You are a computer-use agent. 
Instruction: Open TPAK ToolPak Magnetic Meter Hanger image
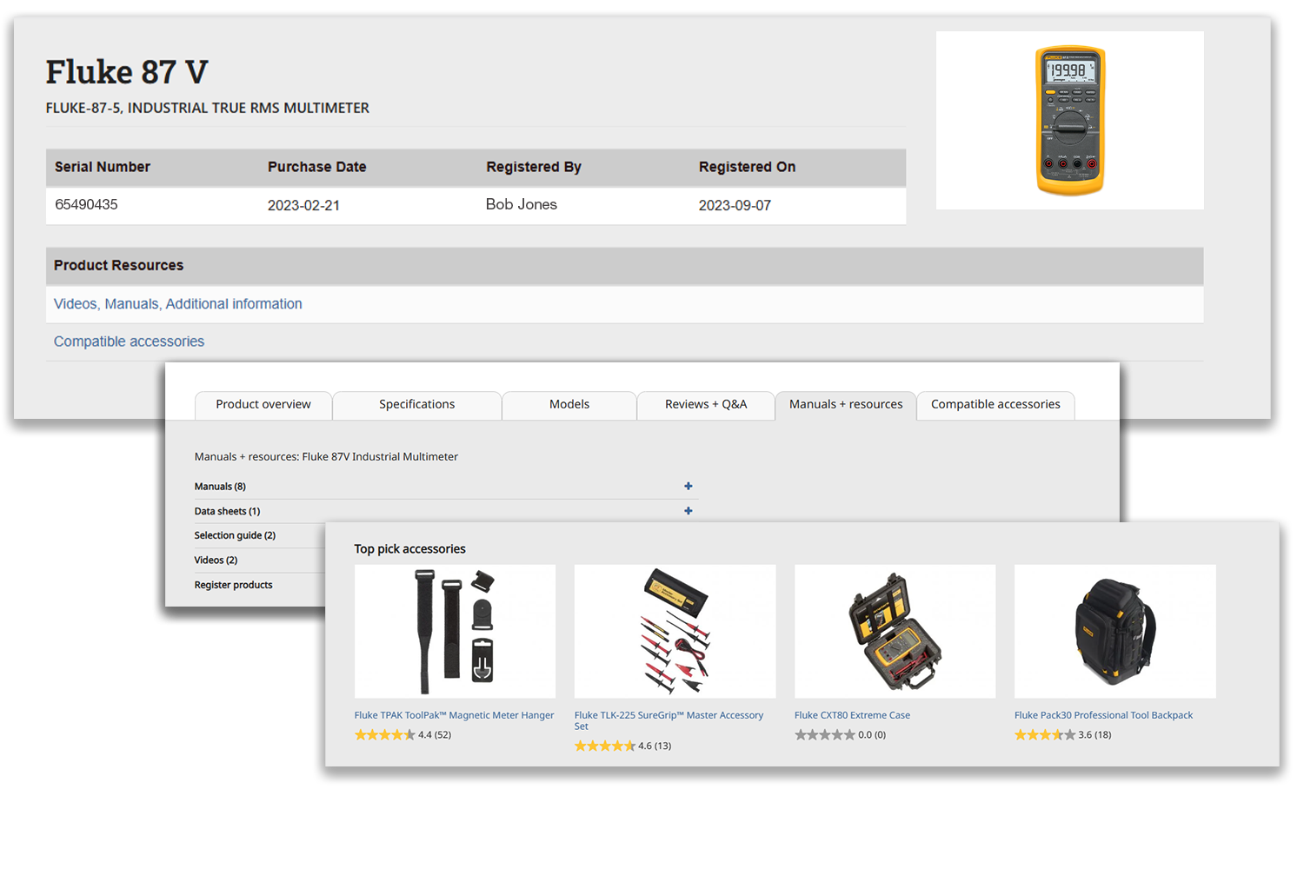click(455, 631)
